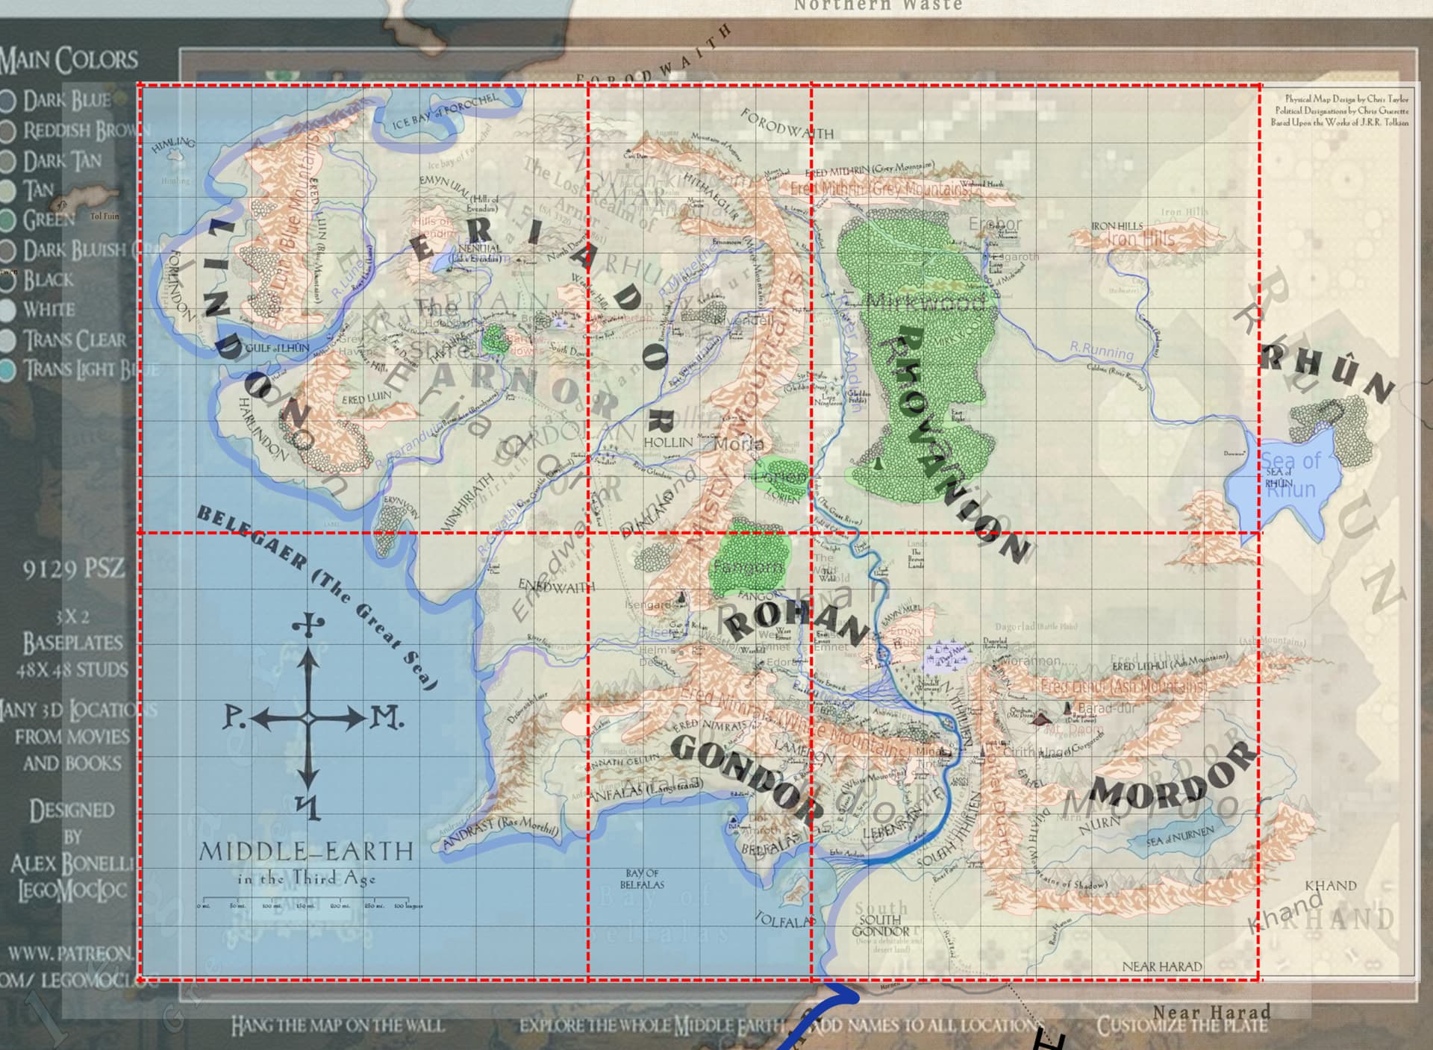Click the 'Barad-dûr' label in Mordor
Viewport: 1433px width, 1050px height.
click(x=1108, y=707)
